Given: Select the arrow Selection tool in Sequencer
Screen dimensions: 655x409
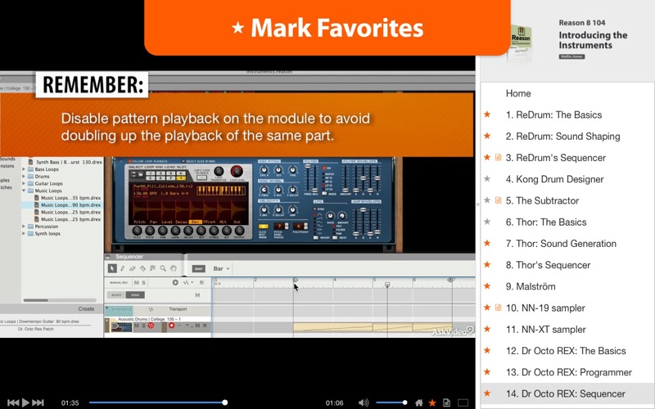Looking at the screenshot, I should click(x=112, y=268).
